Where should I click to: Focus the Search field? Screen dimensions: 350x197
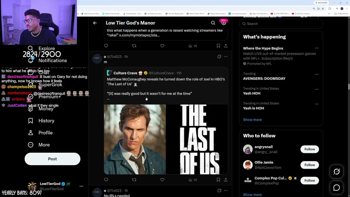(281, 24)
